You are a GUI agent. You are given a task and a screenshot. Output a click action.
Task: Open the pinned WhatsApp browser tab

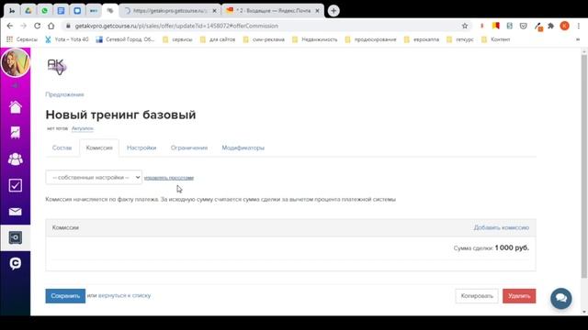coord(45,11)
